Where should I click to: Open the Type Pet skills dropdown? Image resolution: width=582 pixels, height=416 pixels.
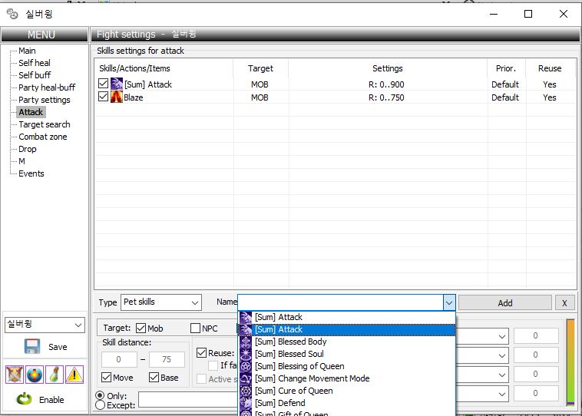[160, 302]
